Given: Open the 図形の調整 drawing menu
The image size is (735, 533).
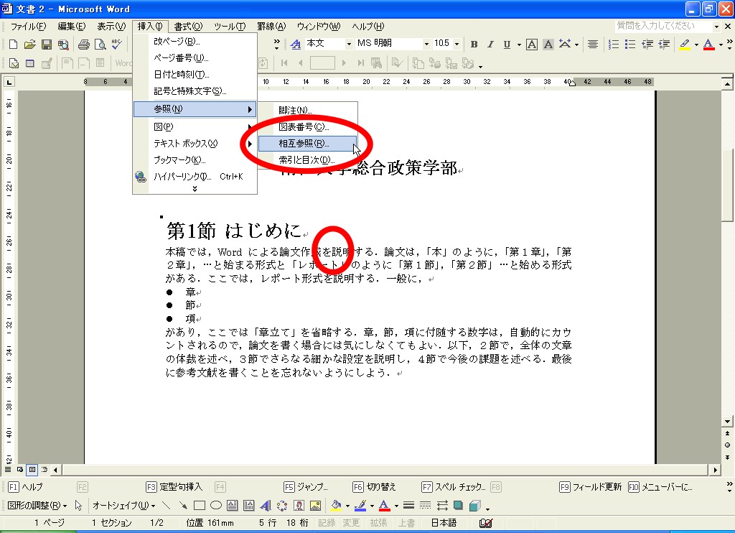Looking at the screenshot, I should coord(37,505).
